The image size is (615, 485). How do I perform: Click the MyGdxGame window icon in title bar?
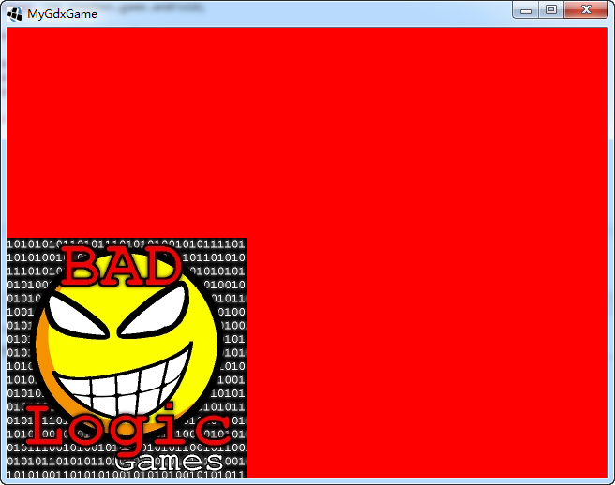(15, 14)
